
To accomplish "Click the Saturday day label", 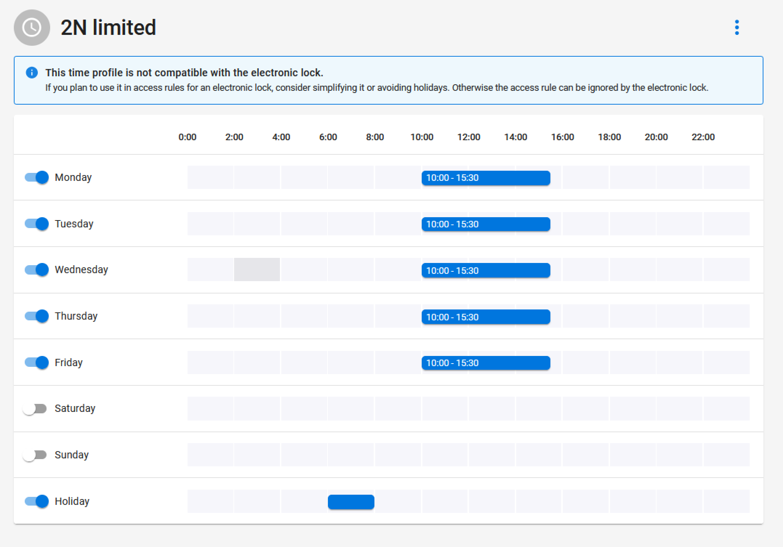I will pyautogui.click(x=75, y=409).
